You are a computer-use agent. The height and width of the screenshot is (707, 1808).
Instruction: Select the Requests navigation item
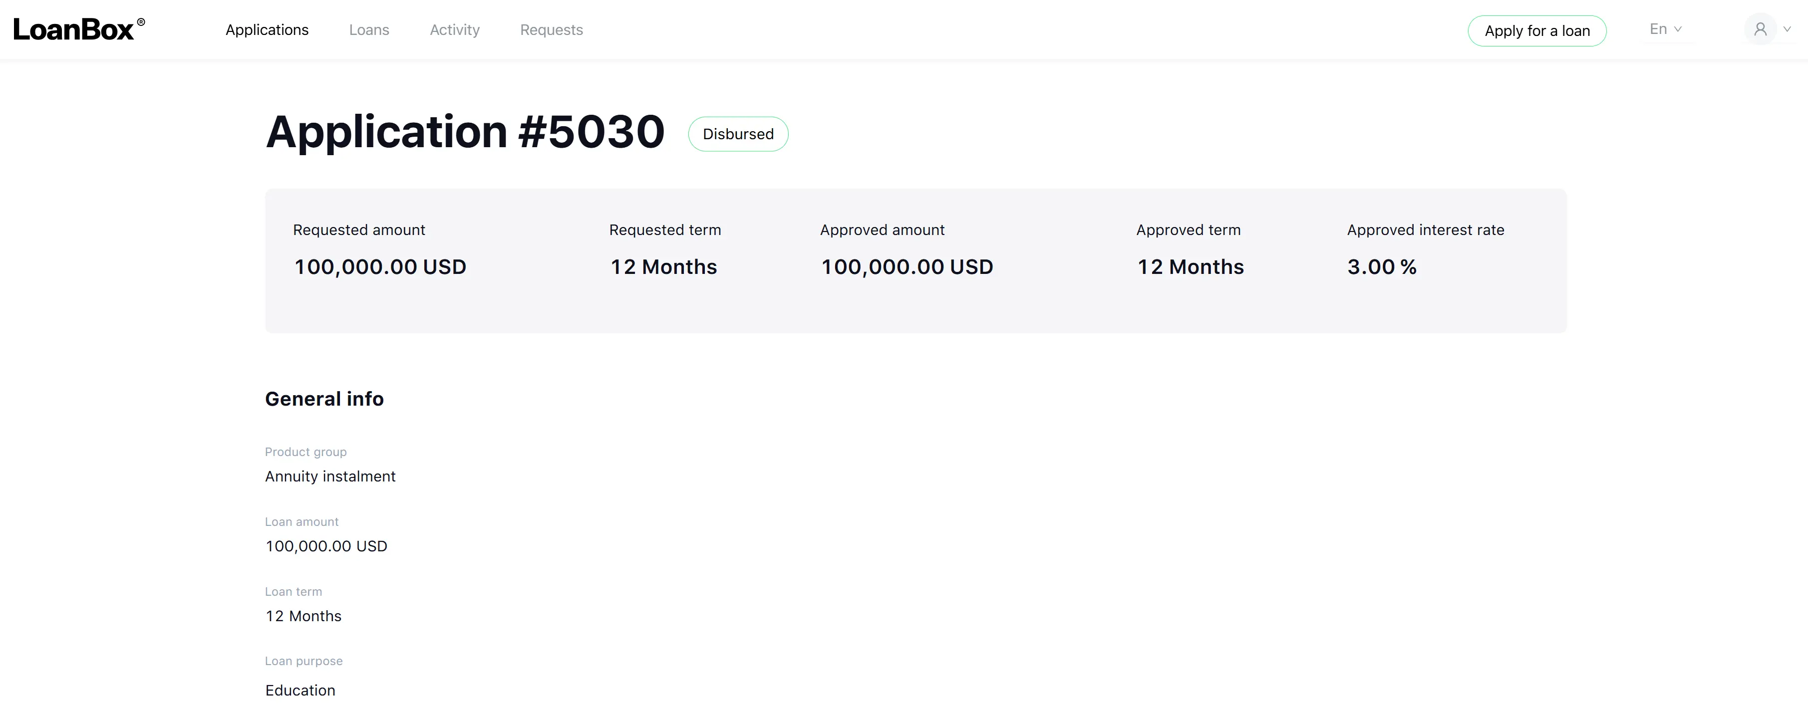552,29
